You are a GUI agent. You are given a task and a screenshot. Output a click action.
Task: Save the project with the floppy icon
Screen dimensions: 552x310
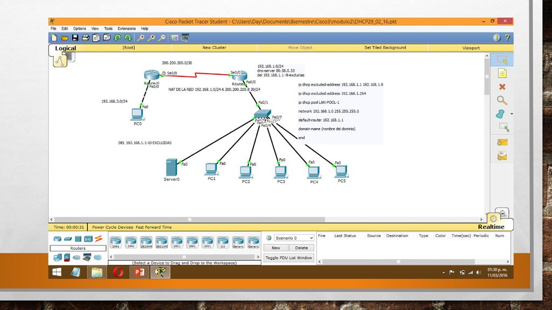tap(75, 38)
